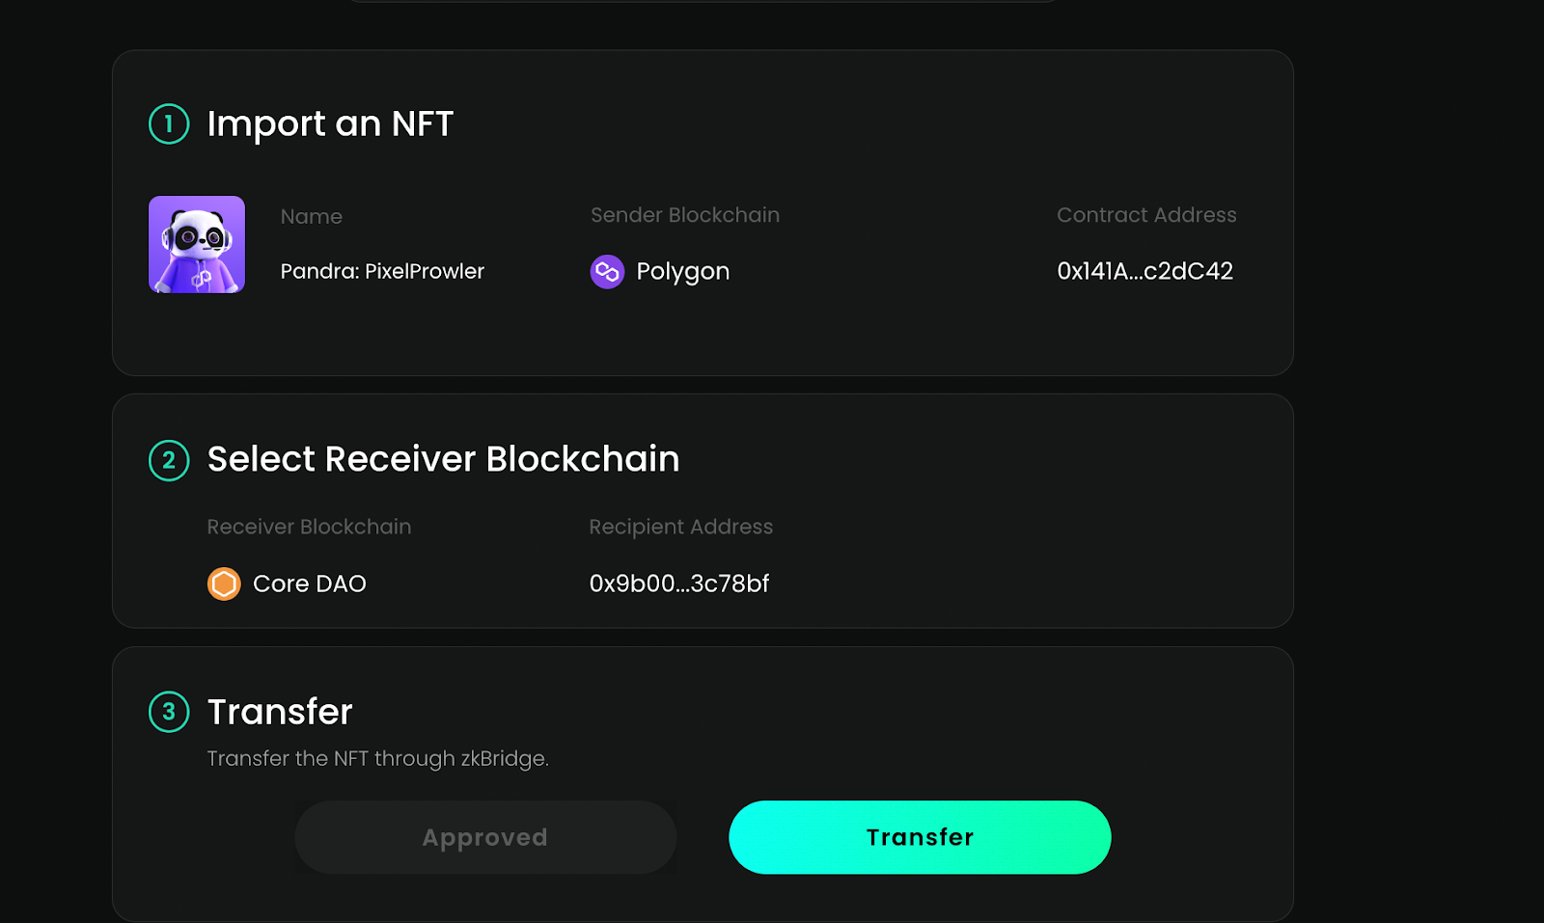The width and height of the screenshot is (1544, 923).
Task: Select the contract address 0x141A...c2dC42
Action: click(x=1144, y=271)
